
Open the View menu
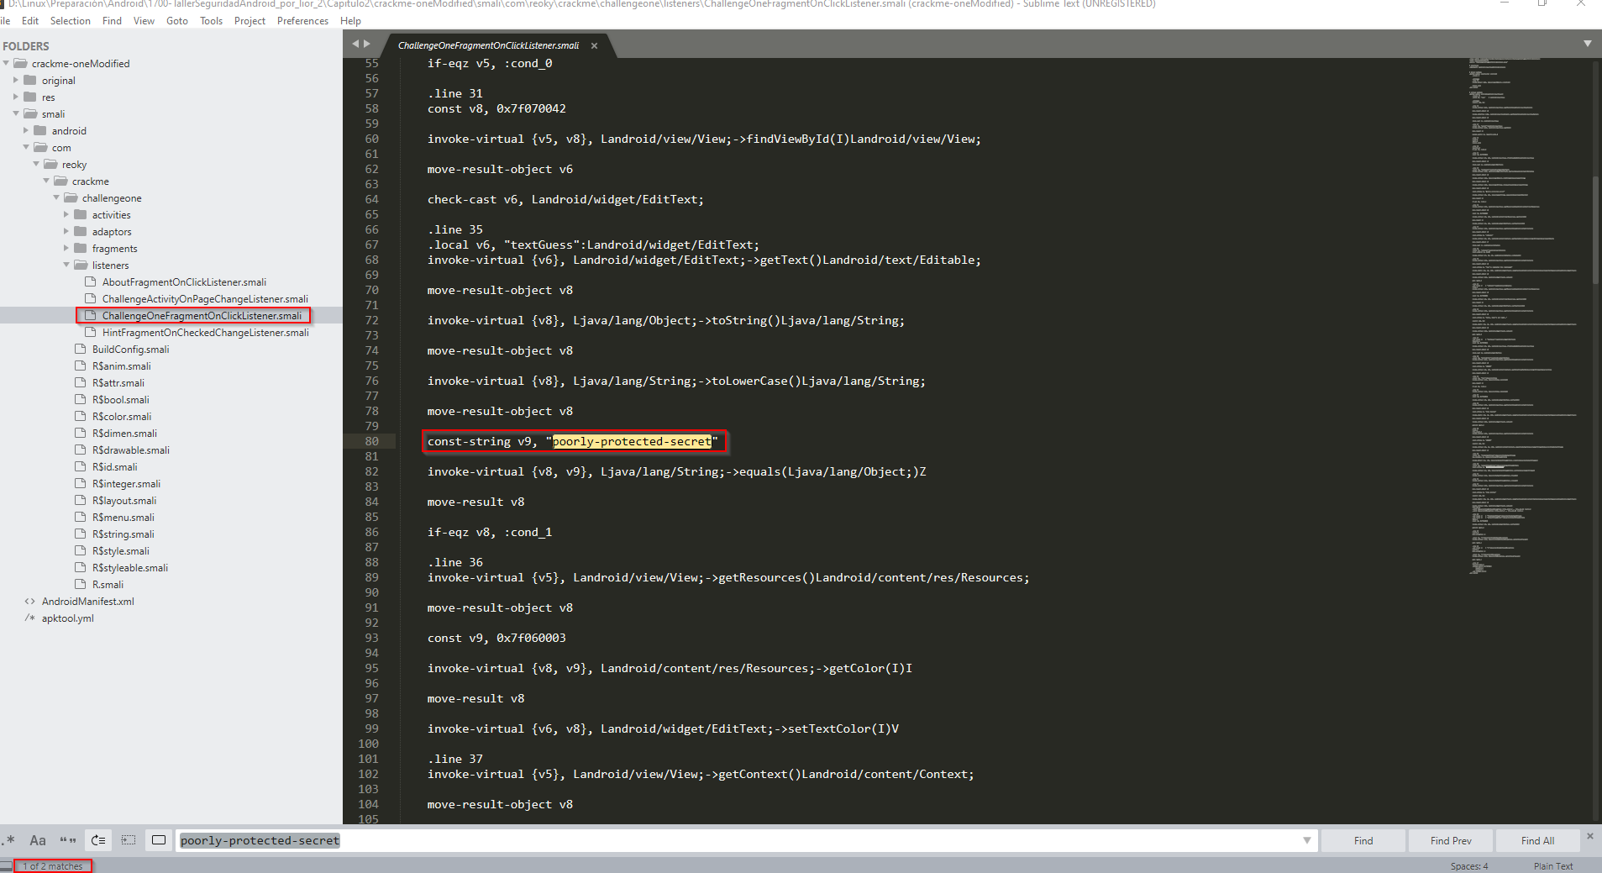click(x=144, y=20)
